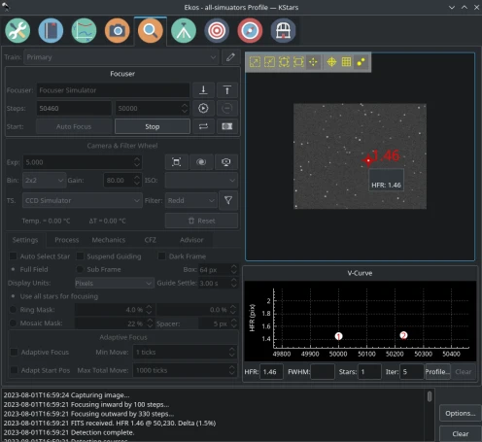Switch to the Advisor tab

(191, 240)
